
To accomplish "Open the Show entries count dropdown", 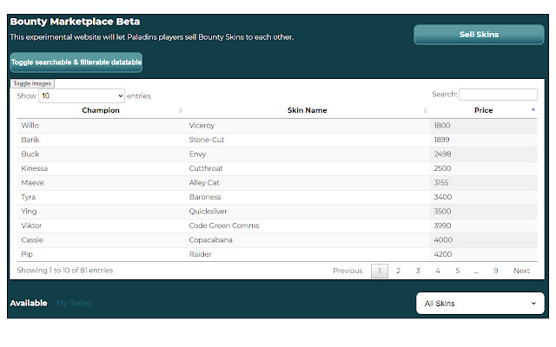I will (x=81, y=96).
